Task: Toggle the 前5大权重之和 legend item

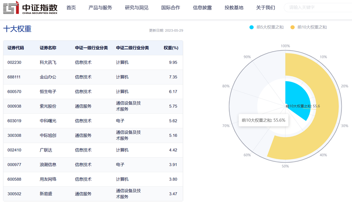Action: click(x=266, y=27)
